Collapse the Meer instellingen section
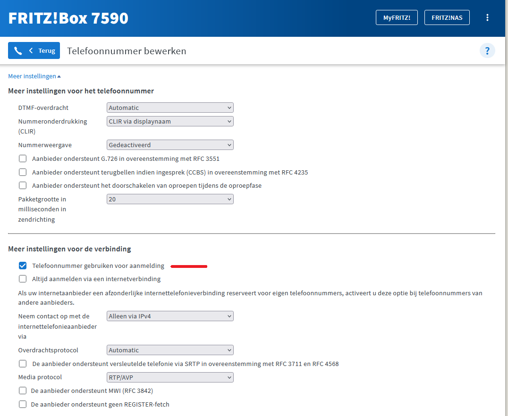Screen dimensions: 508x416 pos(34,76)
